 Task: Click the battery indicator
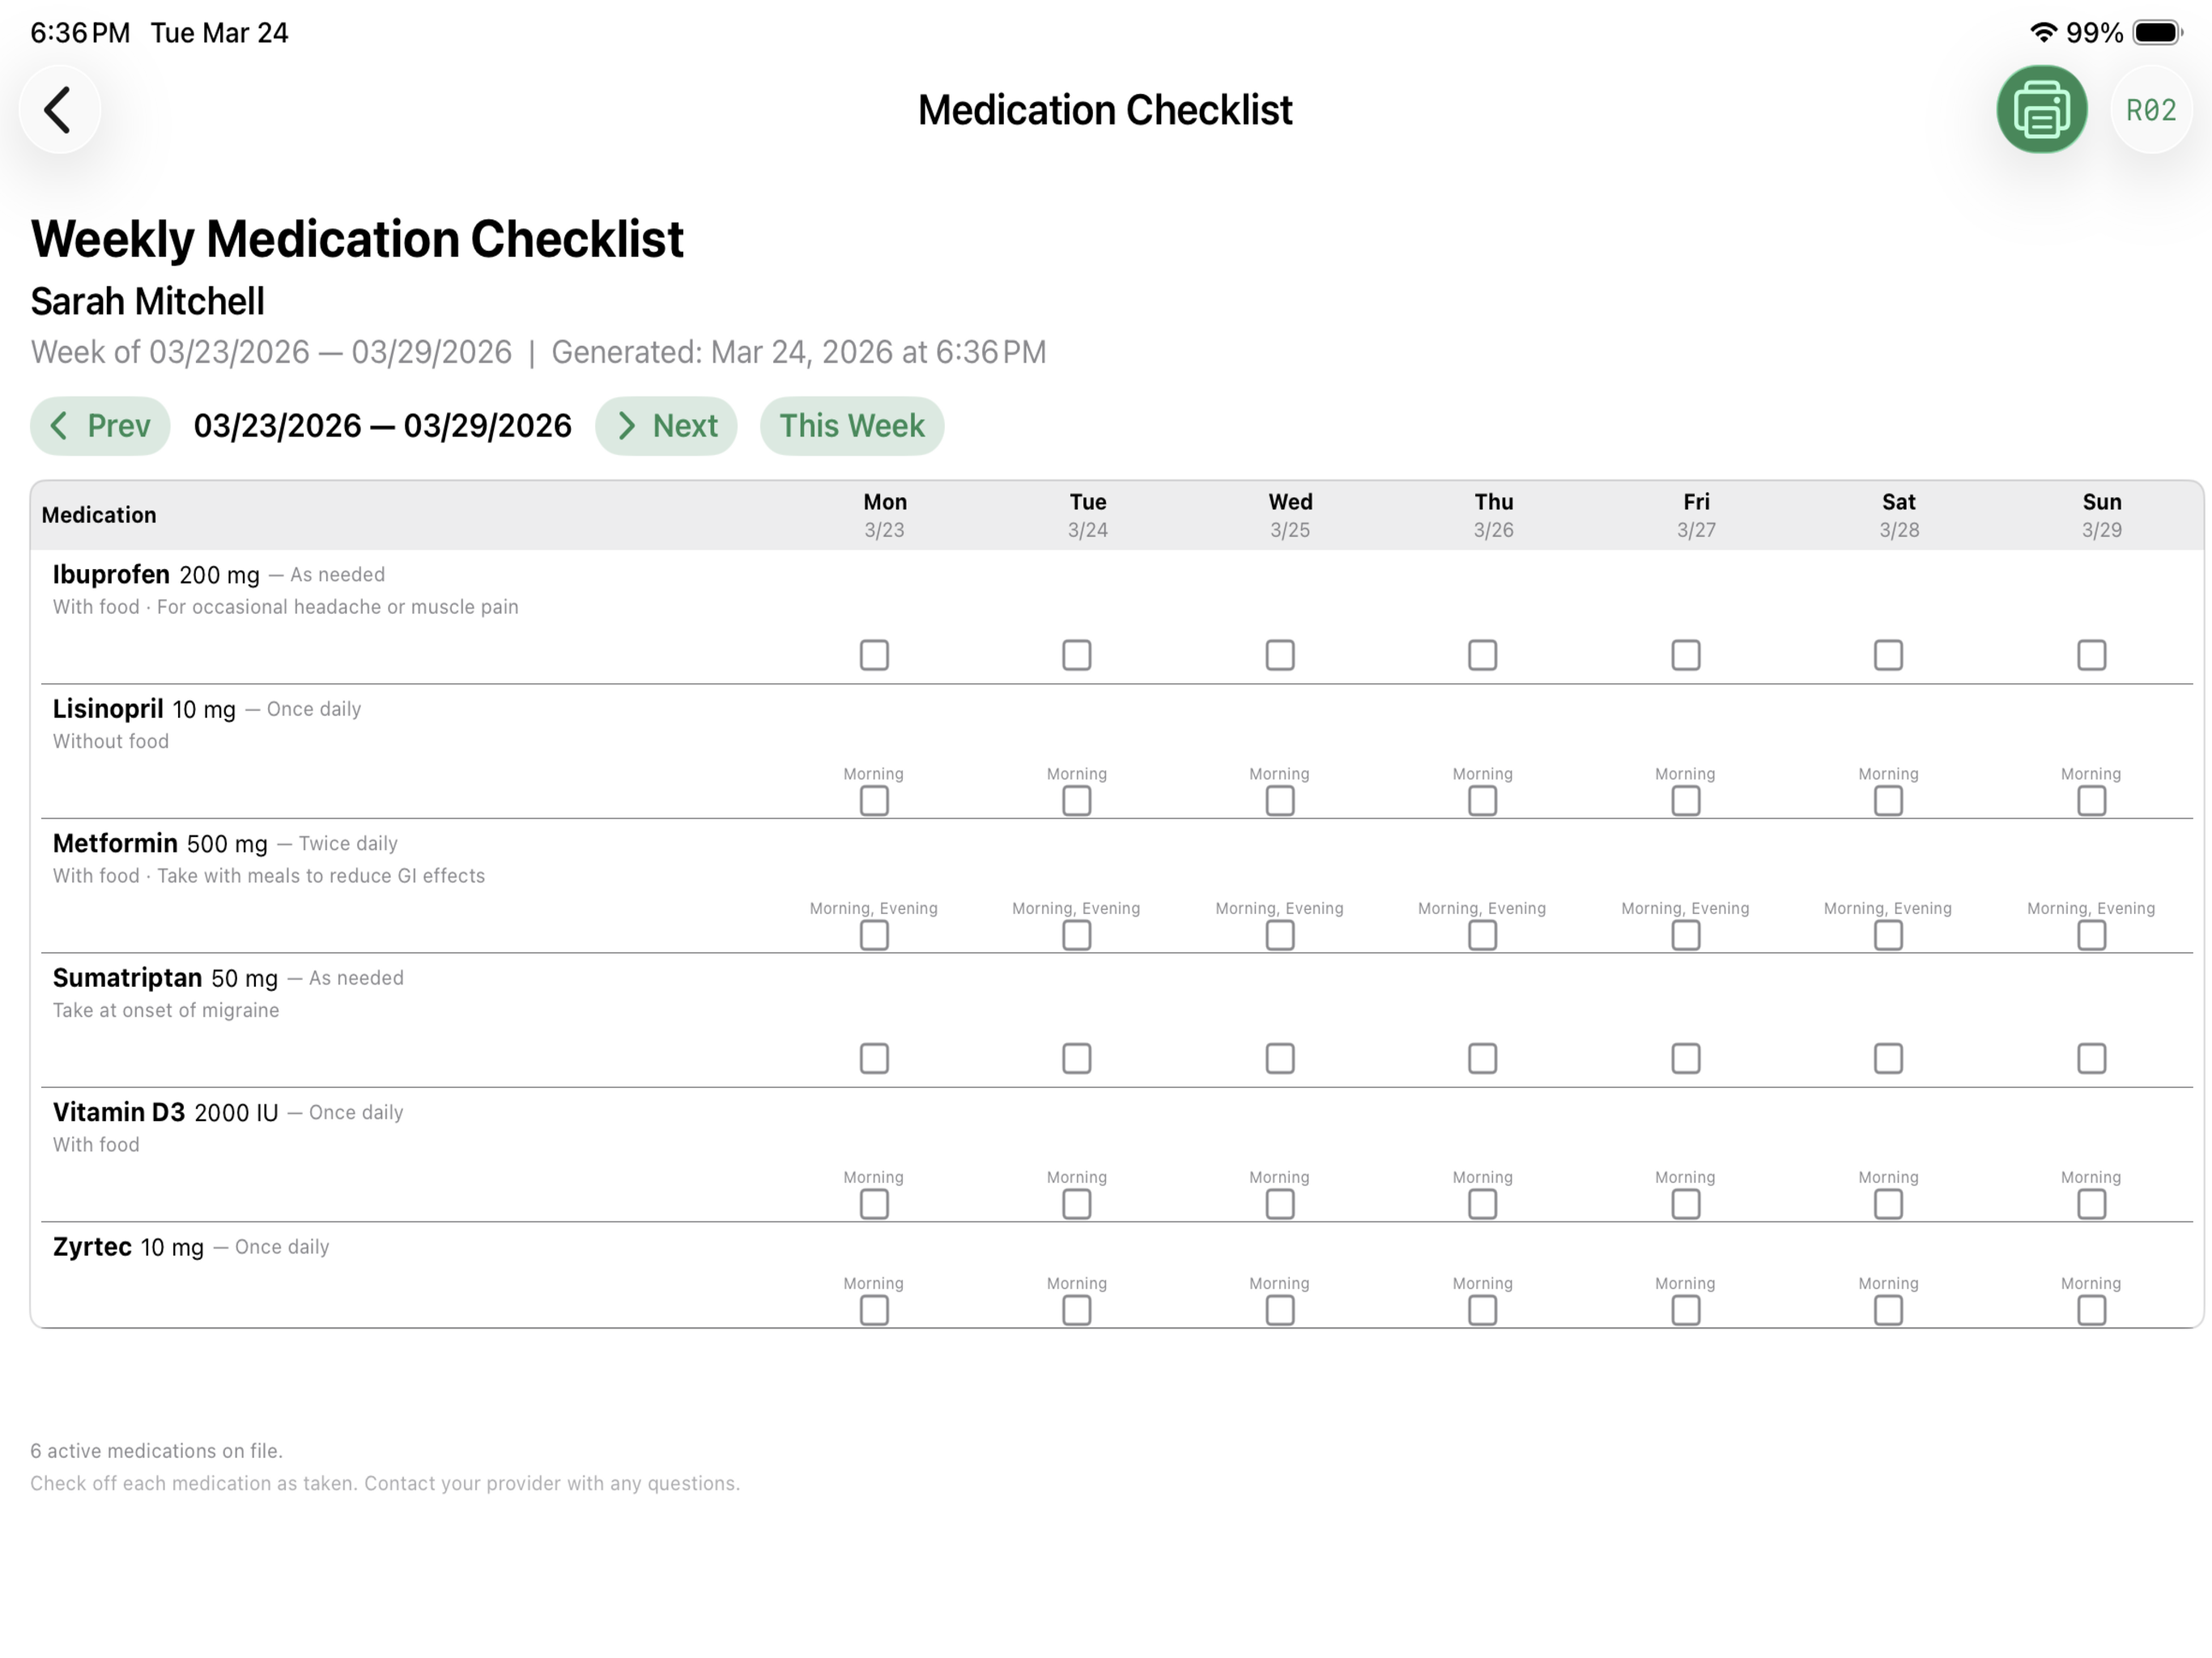click(x=2156, y=32)
